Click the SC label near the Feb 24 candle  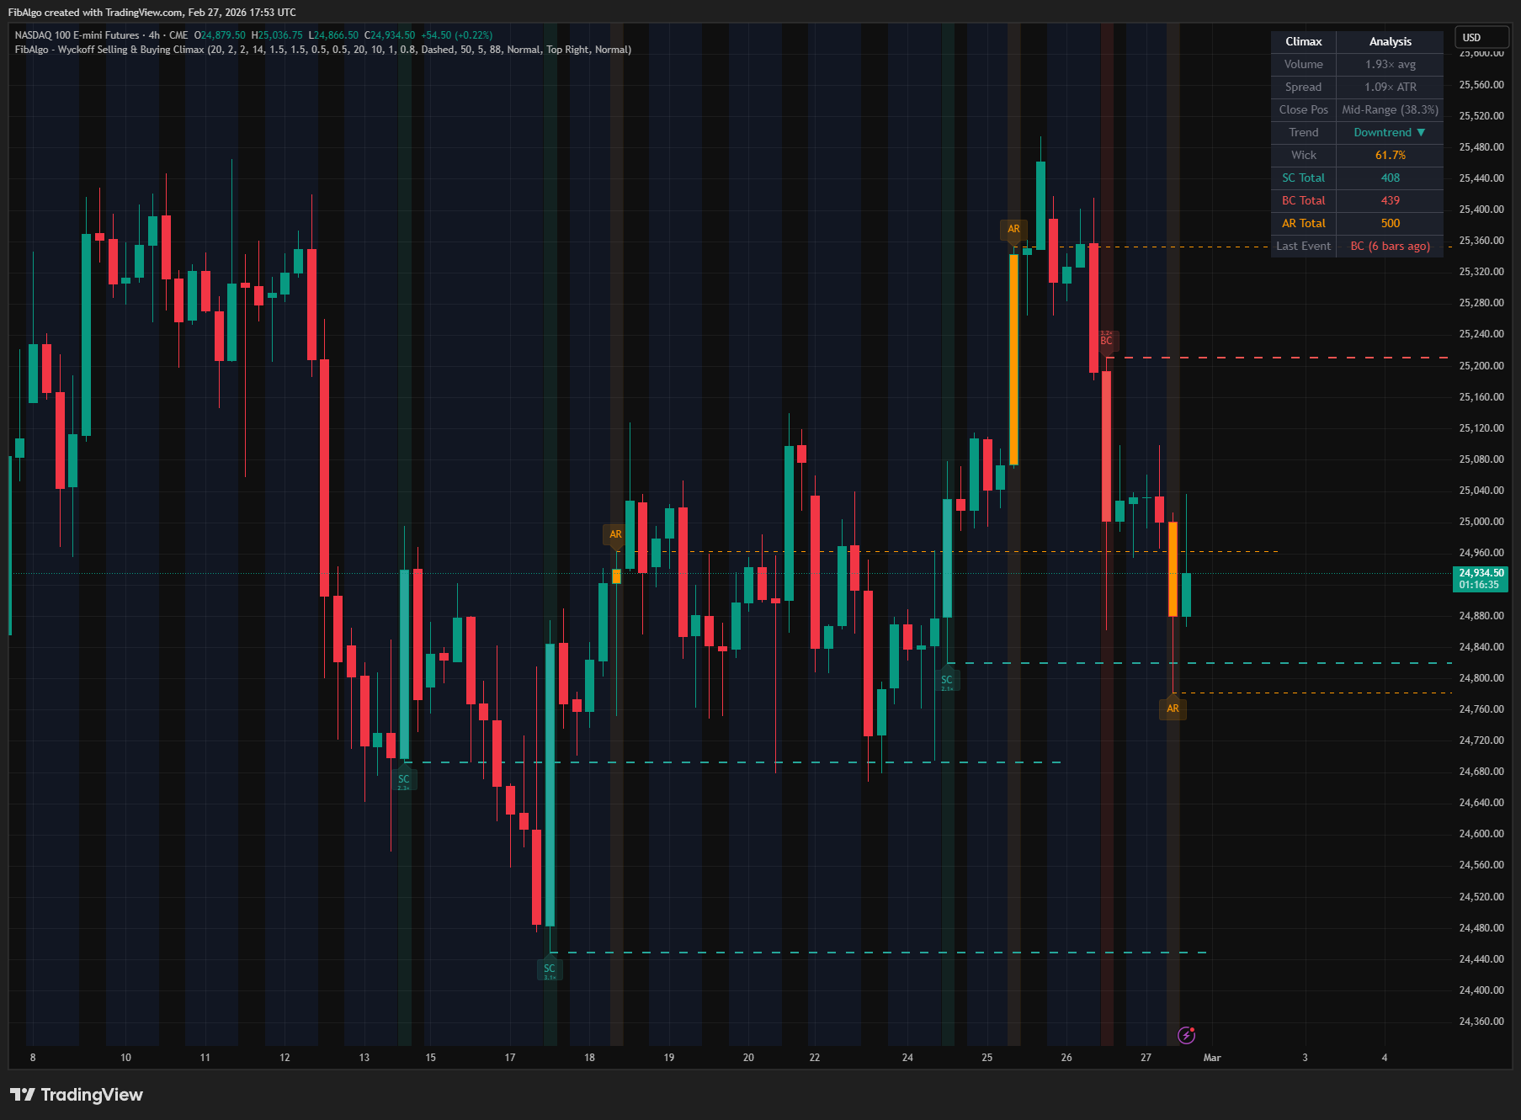click(948, 681)
